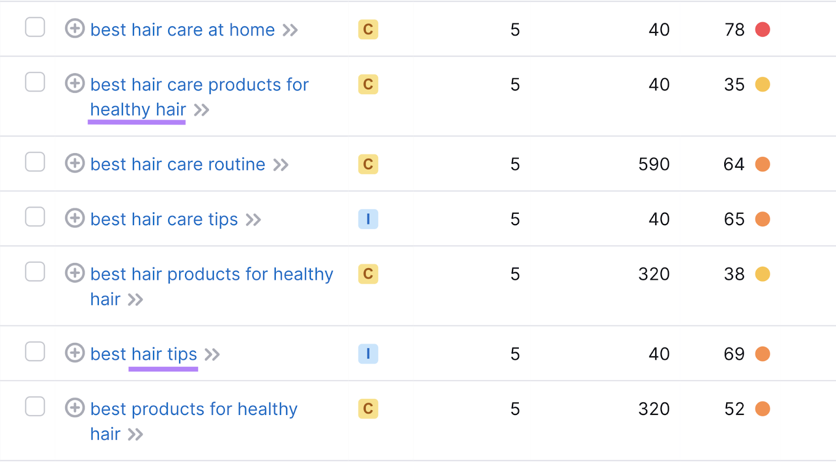Click the yellow difficulty dot showing 35

pyautogui.click(x=764, y=84)
